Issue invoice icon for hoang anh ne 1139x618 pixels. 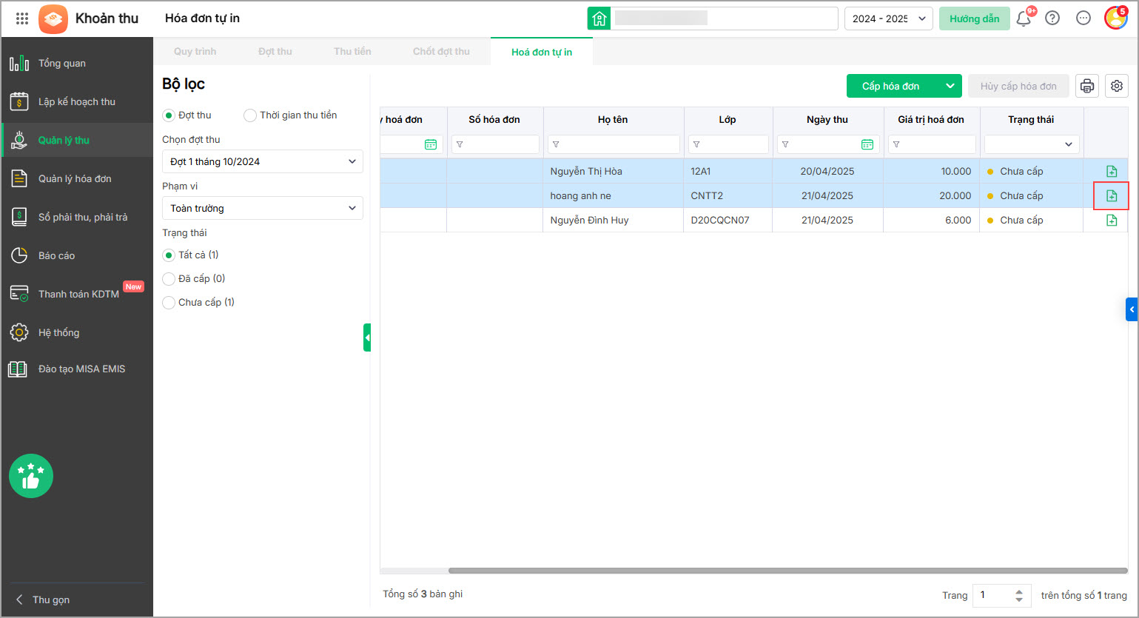pyautogui.click(x=1112, y=195)
